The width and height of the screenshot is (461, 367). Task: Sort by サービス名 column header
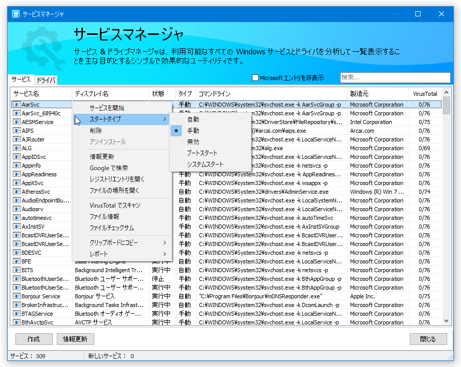pos(41,94)
